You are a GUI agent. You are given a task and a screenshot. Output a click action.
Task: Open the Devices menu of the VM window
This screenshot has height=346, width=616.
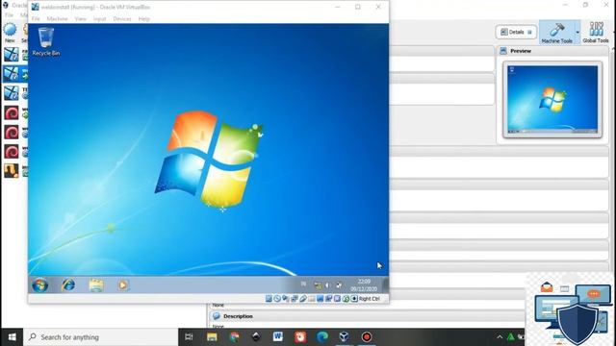[122, 19]
